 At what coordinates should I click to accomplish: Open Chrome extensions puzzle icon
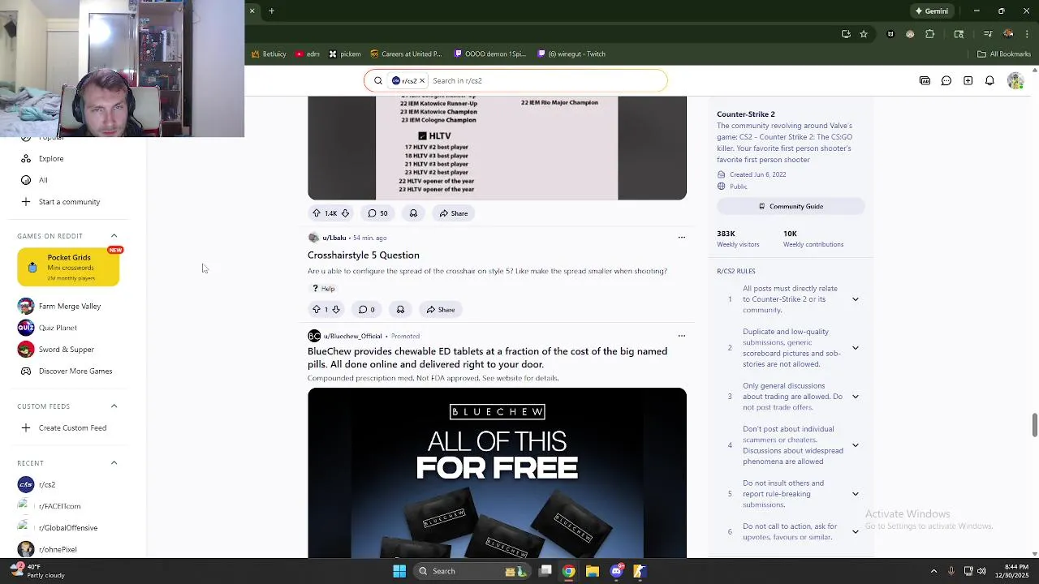pyautogui.click(x=930, y=34)
